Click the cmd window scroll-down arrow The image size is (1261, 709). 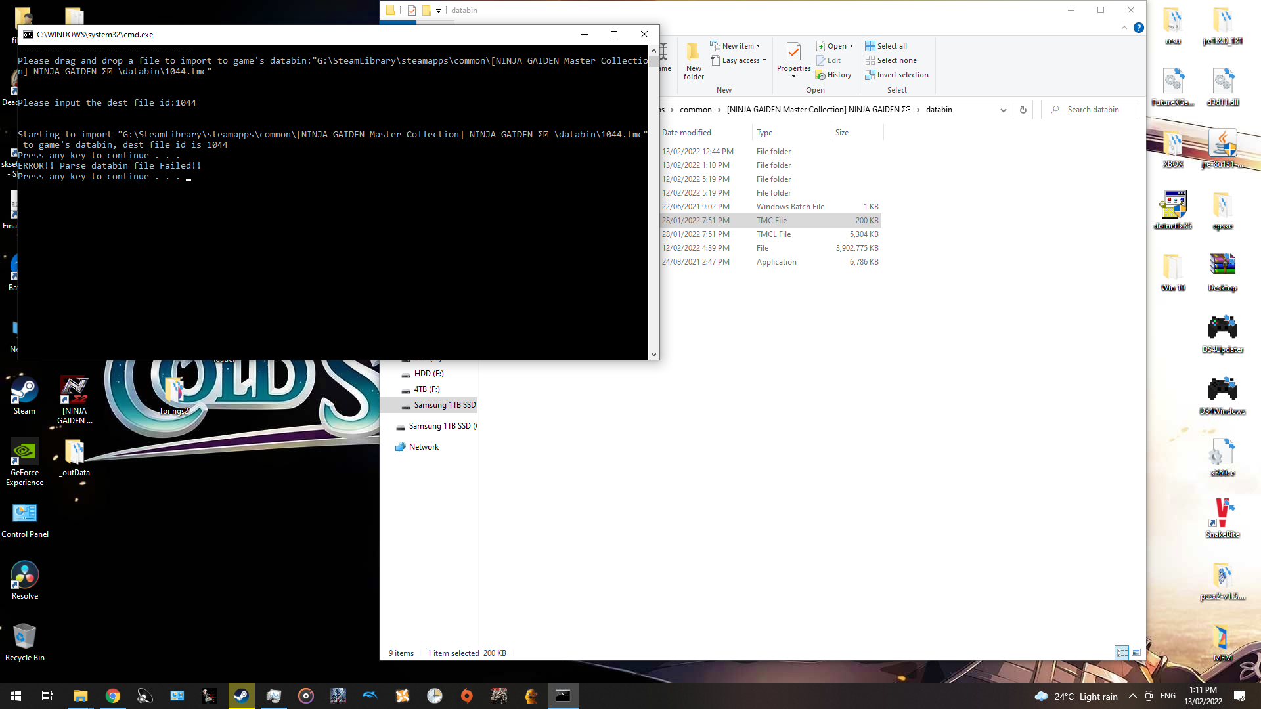(653, 354)
